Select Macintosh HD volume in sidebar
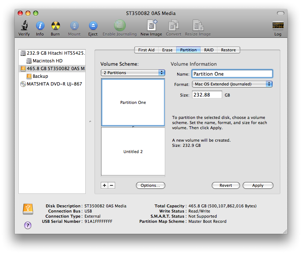Viewport: 302px width, 254px height. [x=47, y=61]
